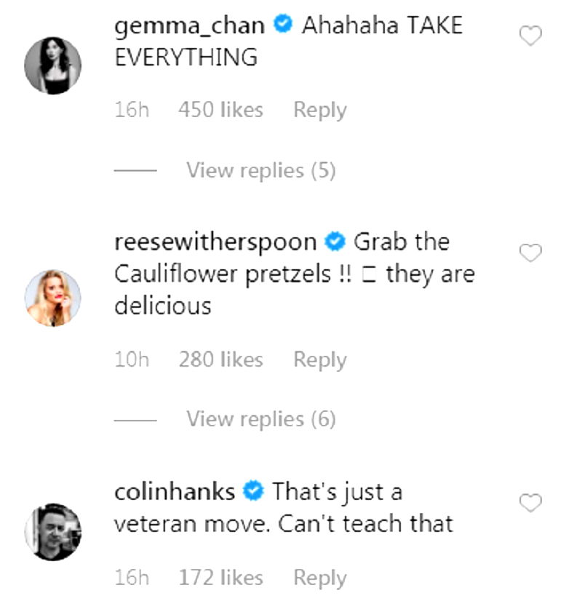View the 450 likes list
The image size is (582, 601).
coord(220,111)
